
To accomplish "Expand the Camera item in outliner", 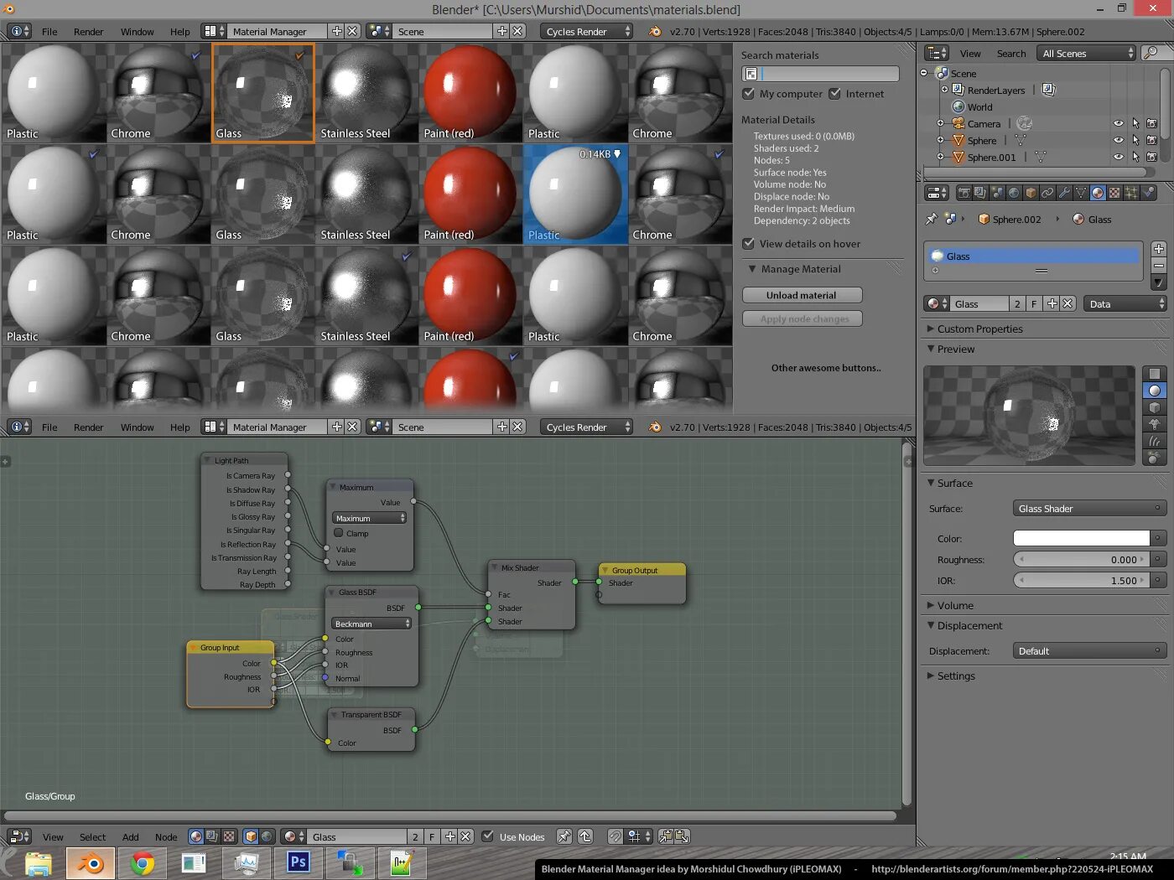I will 940,123.
